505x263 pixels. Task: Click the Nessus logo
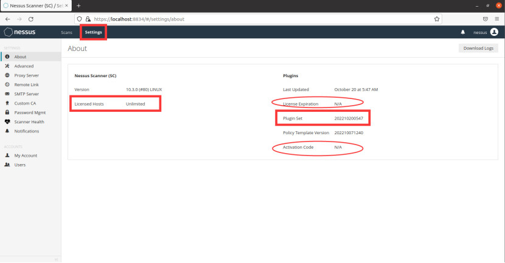tap(19, 32)
